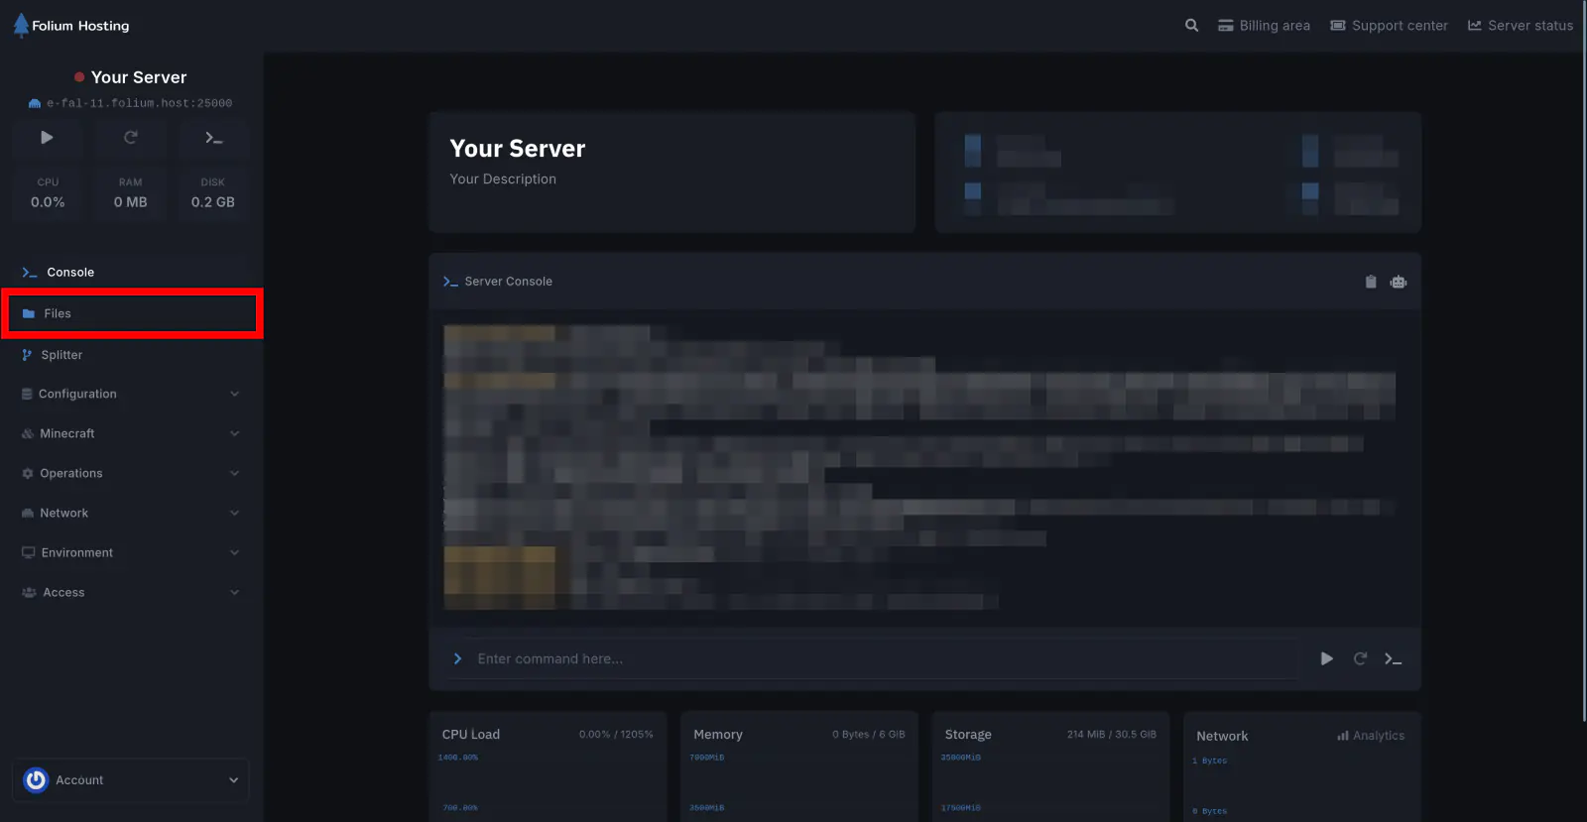The image size is (1587, 822).
Task: Go to the Billing area link
Action: coord(1264,26)
